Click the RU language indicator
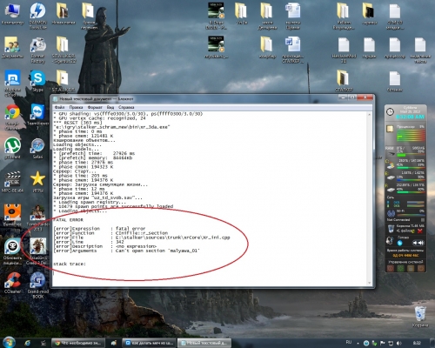The height and width of the screenshot is (348, 435). 349,343
